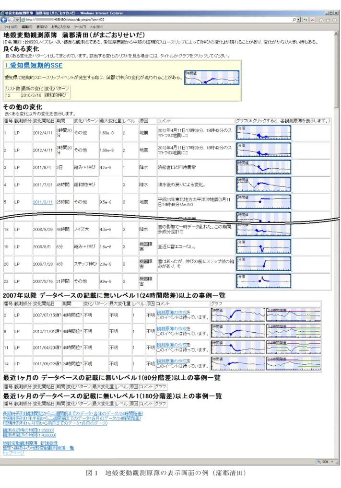Click the graph thumbnail for row 19 2008/8/5
Image resolution: width=341 pixels, height=488 pixels.
(x=263, y=246)
